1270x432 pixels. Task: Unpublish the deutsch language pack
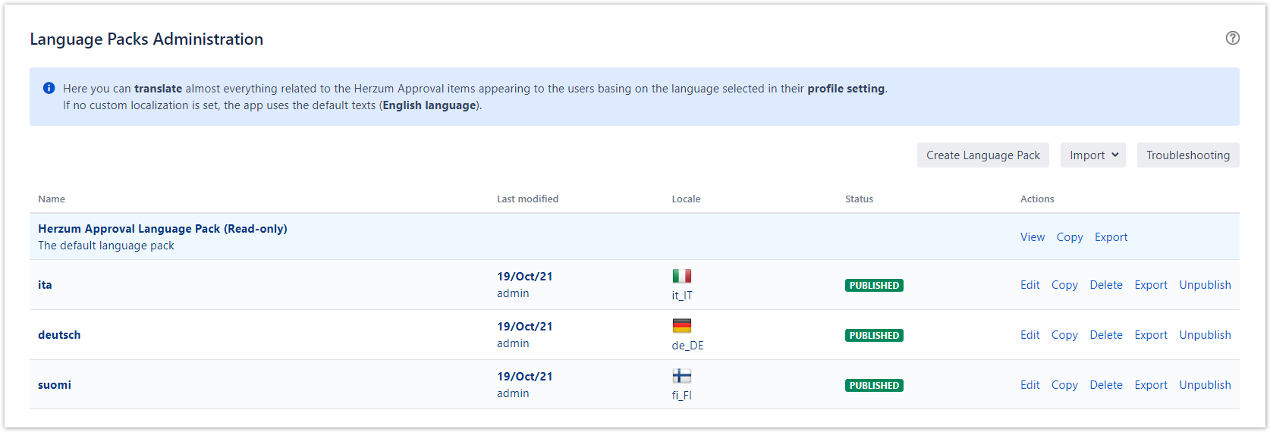click(x=1205, y=335)
